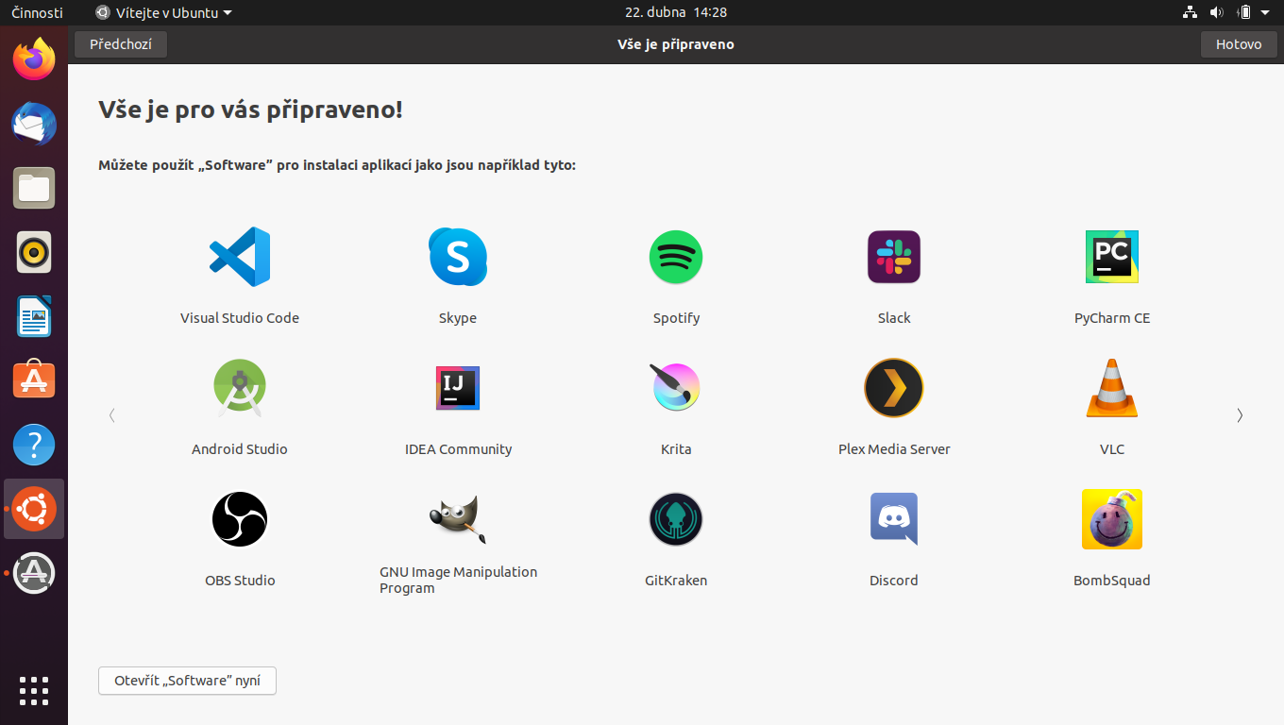
Task: Select the GitKraken app icon
Action: click(x=676, y=519)
